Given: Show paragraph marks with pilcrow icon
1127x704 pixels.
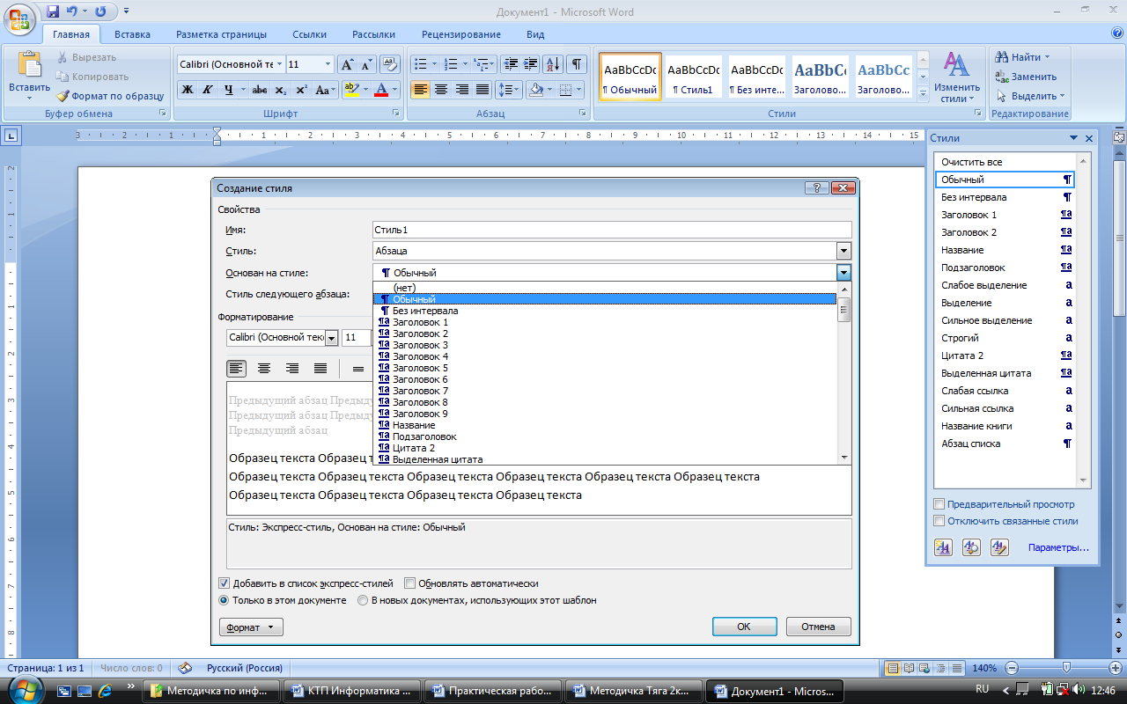Looking at the screenshot, I should [x=577, y=64].
